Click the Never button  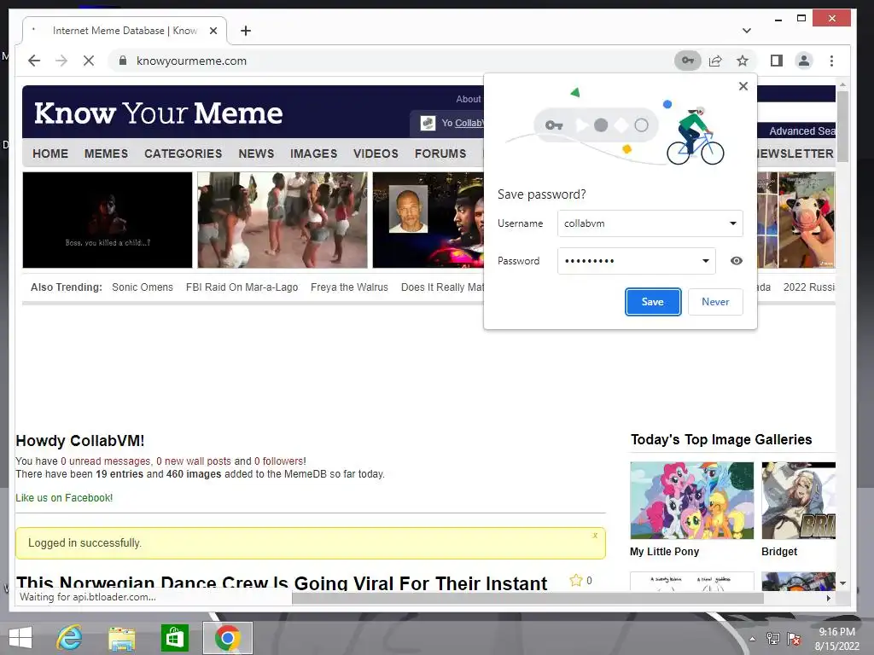click(715, 302)
